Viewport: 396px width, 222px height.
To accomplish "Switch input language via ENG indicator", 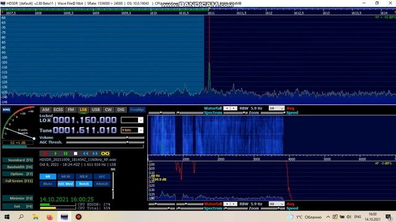I will click(358, 216).
